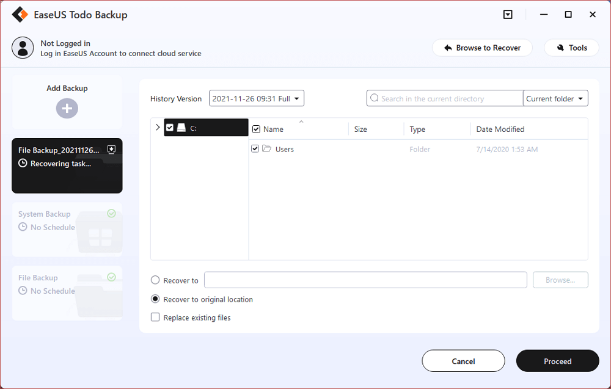Image resolution: width=611 pixels, height=389 pixels.
Task: Select the Recover to radio button
Action: (155, 280)
